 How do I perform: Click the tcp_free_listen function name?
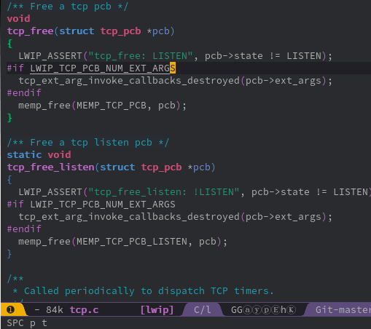(x=50, y=167)
